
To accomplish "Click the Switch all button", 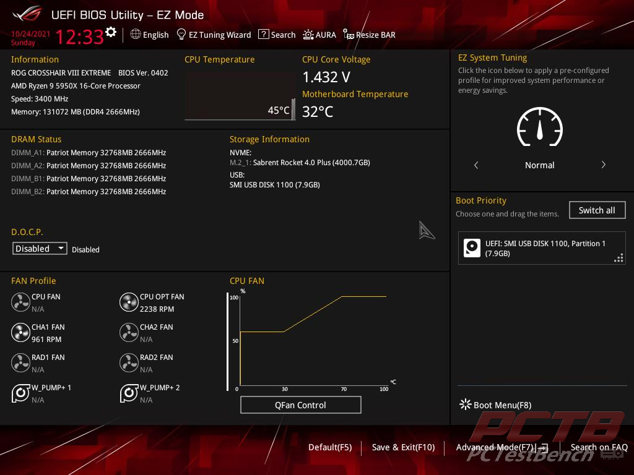I will click(597, 210).
